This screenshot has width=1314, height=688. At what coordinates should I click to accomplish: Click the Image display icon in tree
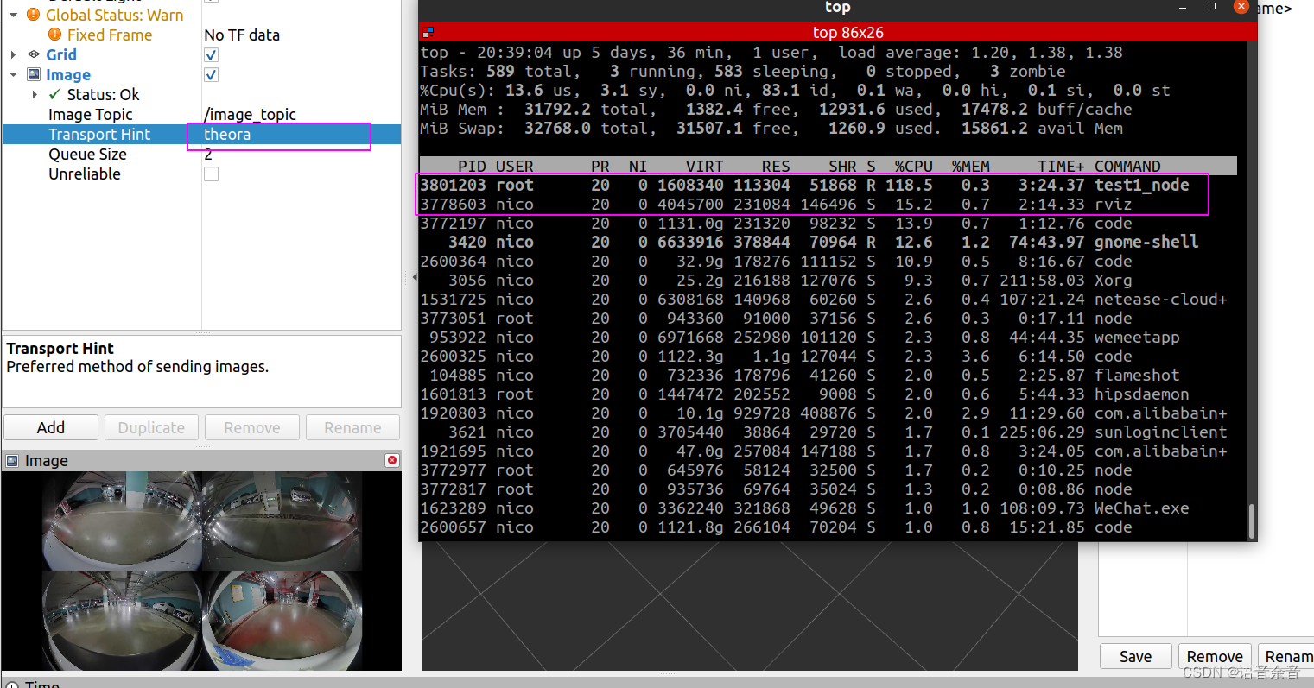pos(34,74)
